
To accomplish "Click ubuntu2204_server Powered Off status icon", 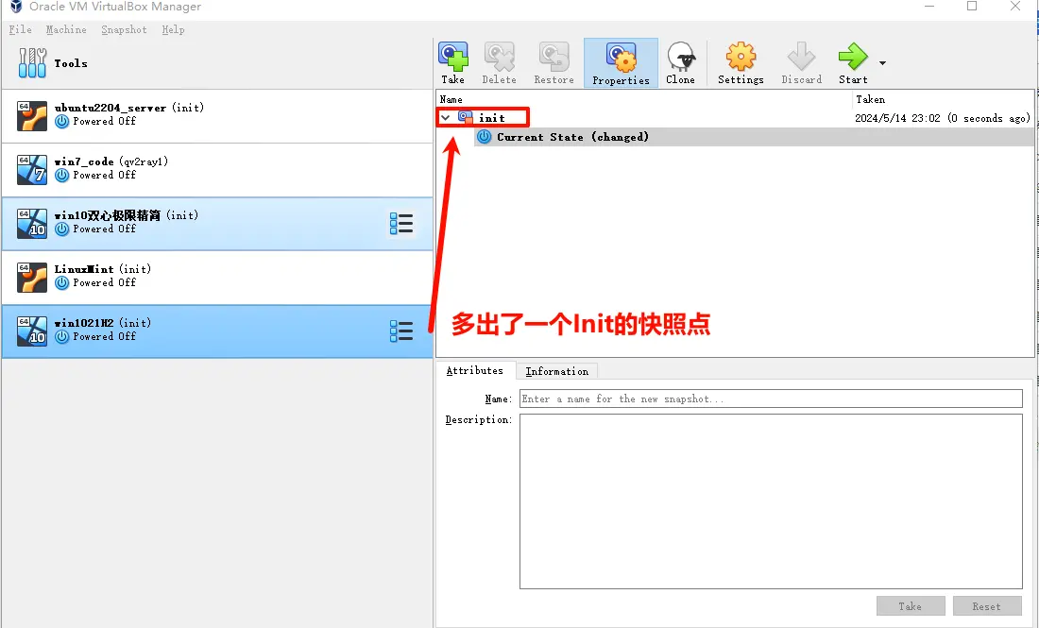I will point(61,122).
